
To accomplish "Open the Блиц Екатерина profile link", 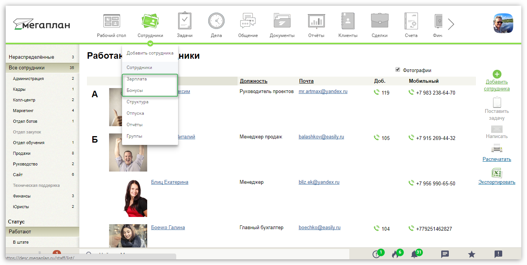I will 170,182.
